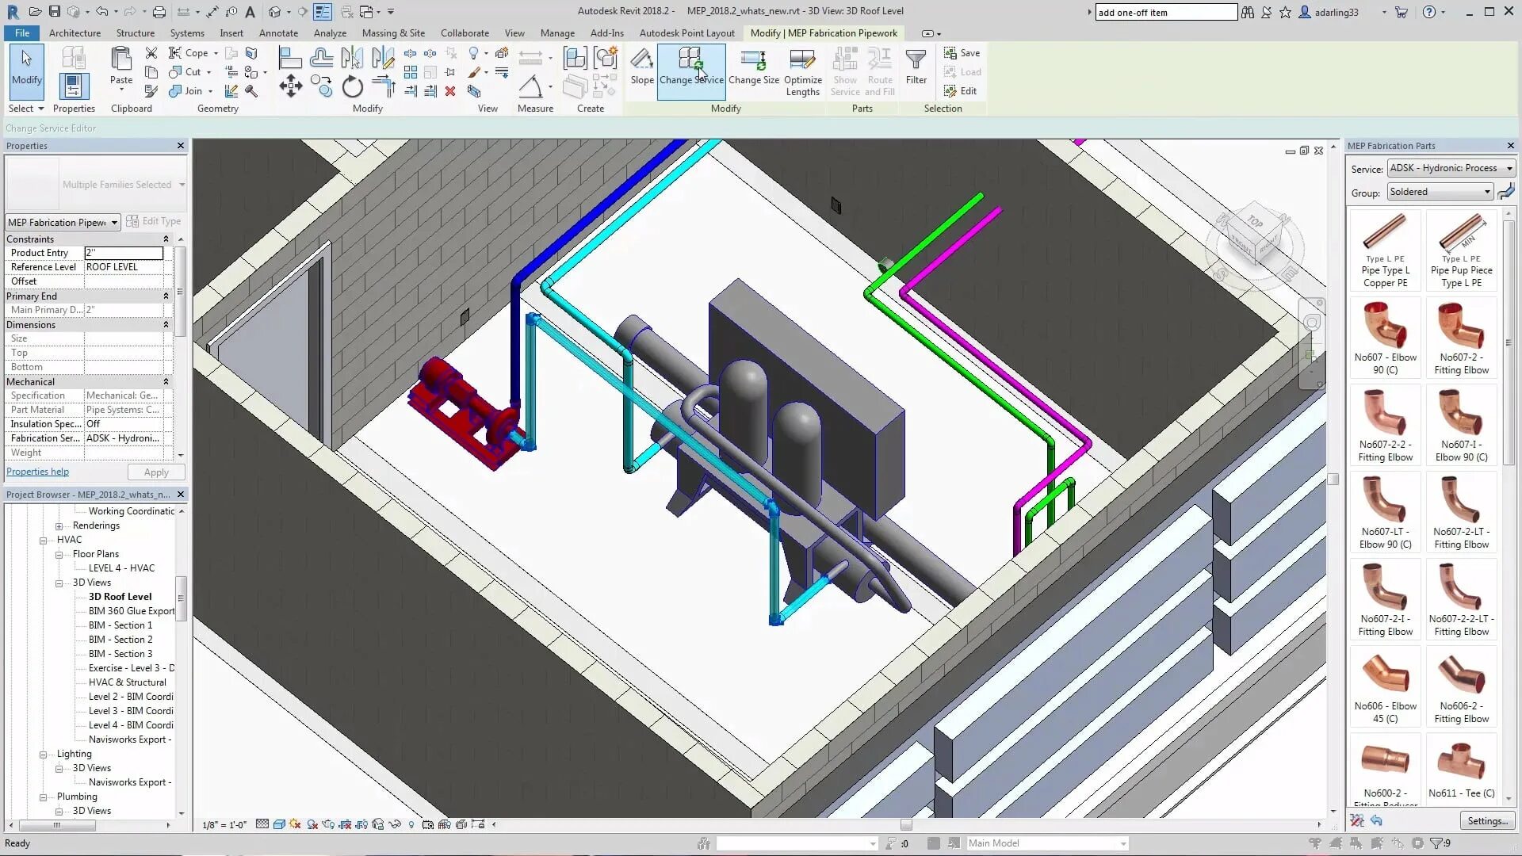Collapse the HVAC node in Project Browser
Viewport: 1522px width, 856px height.
point(44,540)
